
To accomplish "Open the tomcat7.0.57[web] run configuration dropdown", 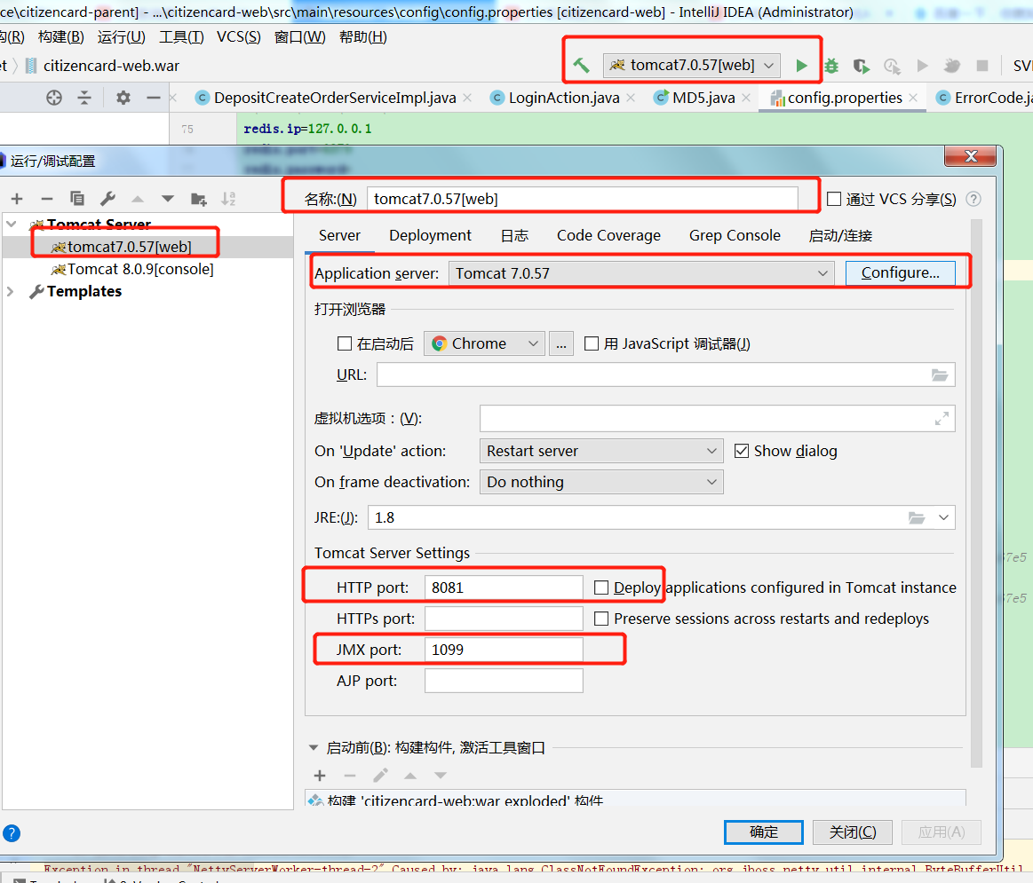I will (692, 65).
